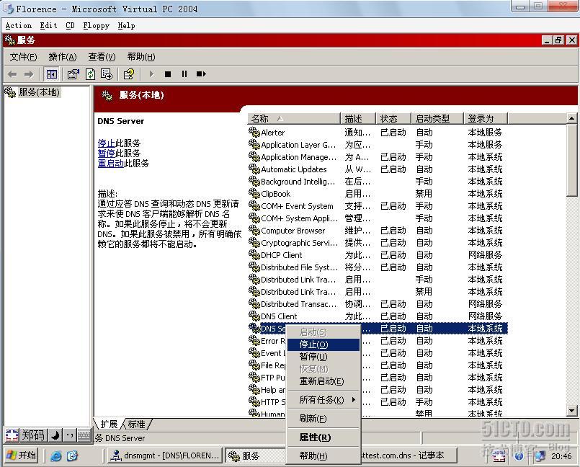Click the 开始 Start button

[22, 455]
